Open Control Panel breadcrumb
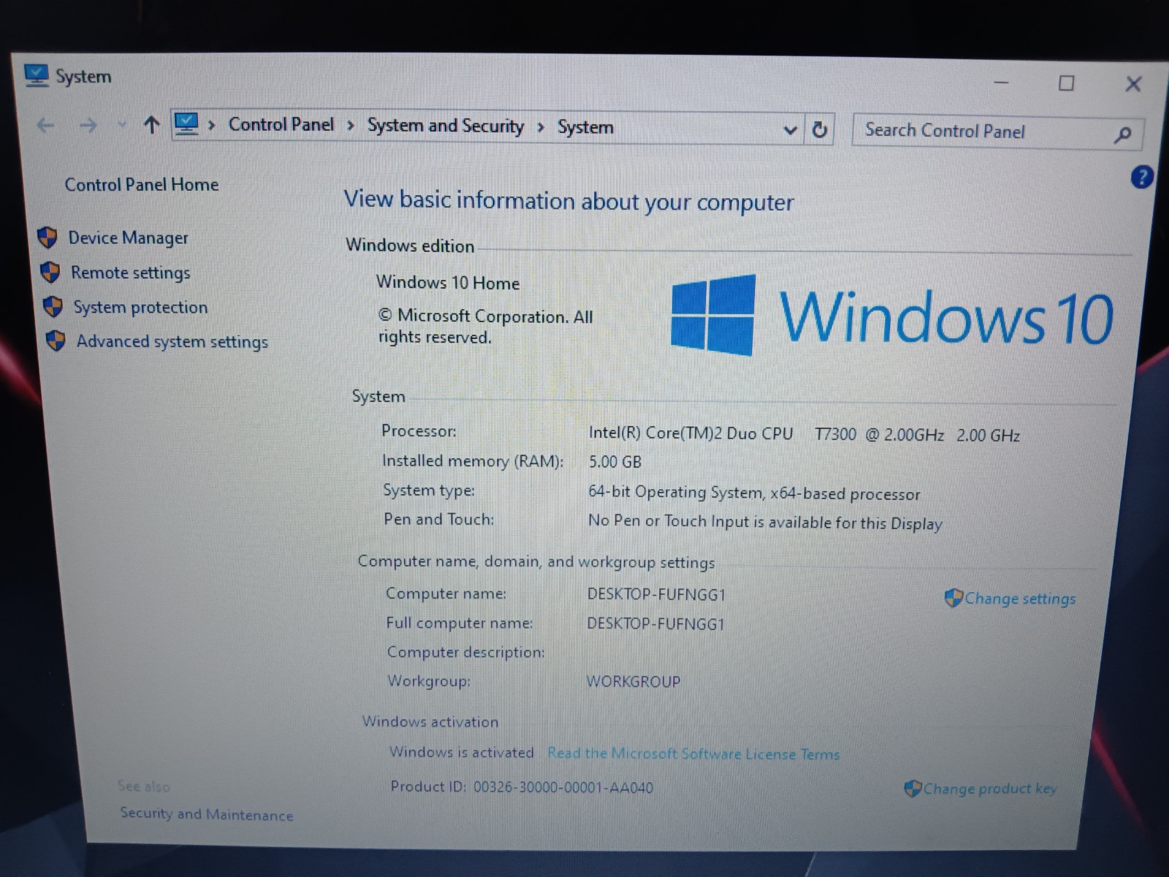 pos(281,125)
